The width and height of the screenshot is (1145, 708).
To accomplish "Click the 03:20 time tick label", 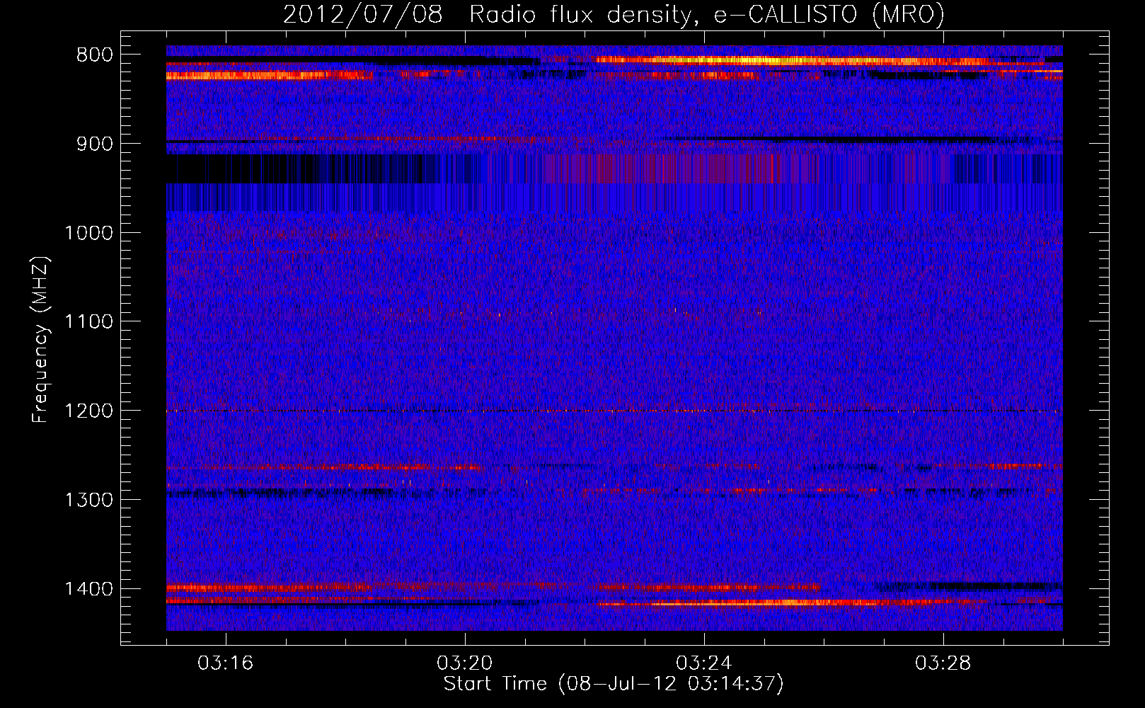I will (x=465, y=663).
